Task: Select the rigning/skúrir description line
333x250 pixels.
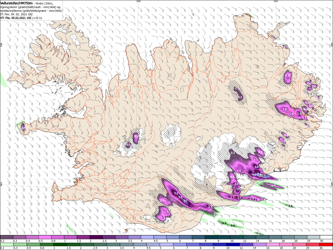Action: click(31, 7)
